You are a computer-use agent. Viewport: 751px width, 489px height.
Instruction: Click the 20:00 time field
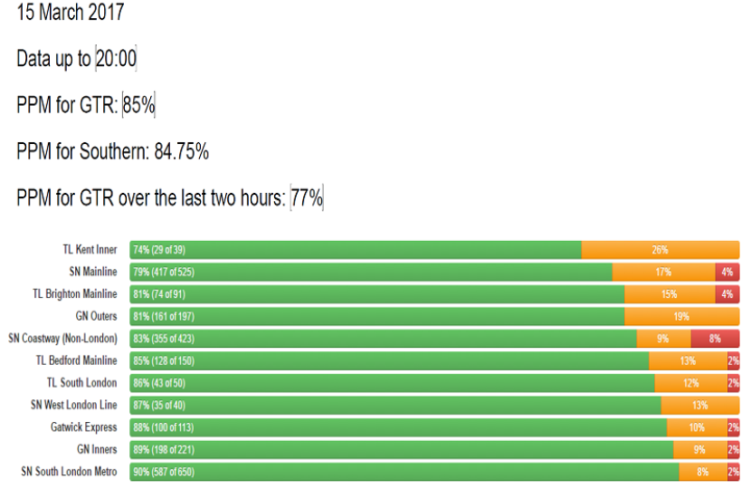point(116,59)
